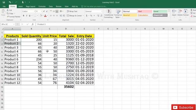Image resolution: width=196 pixels, height=110 pixels.
Task: Increase the font size
Action: [44, 11]
